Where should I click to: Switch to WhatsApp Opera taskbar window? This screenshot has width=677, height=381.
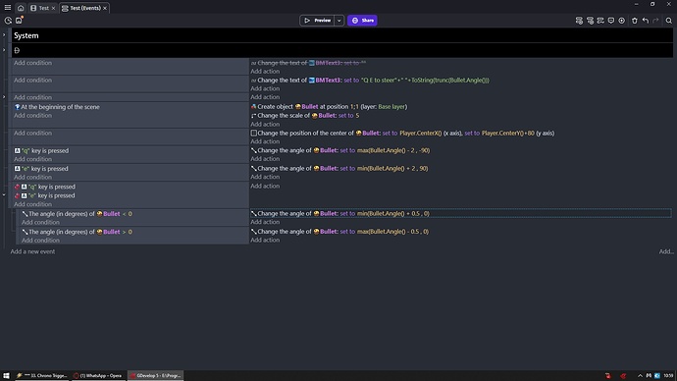(97, 376)
